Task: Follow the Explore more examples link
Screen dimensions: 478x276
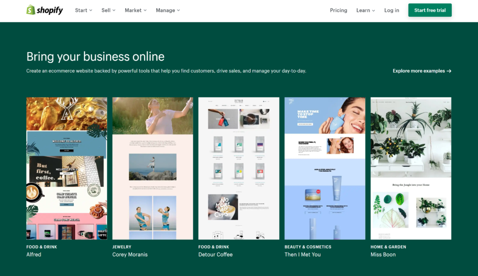Action: pyautogui.click(x=422, y=71)
